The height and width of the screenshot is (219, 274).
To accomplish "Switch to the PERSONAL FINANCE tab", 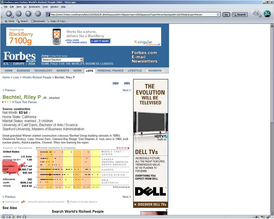I will [x=111, y=71].
